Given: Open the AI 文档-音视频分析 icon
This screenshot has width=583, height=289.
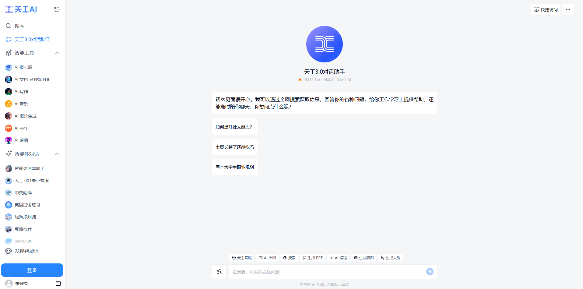Looking at the screenshot, I should click(9, 79).
